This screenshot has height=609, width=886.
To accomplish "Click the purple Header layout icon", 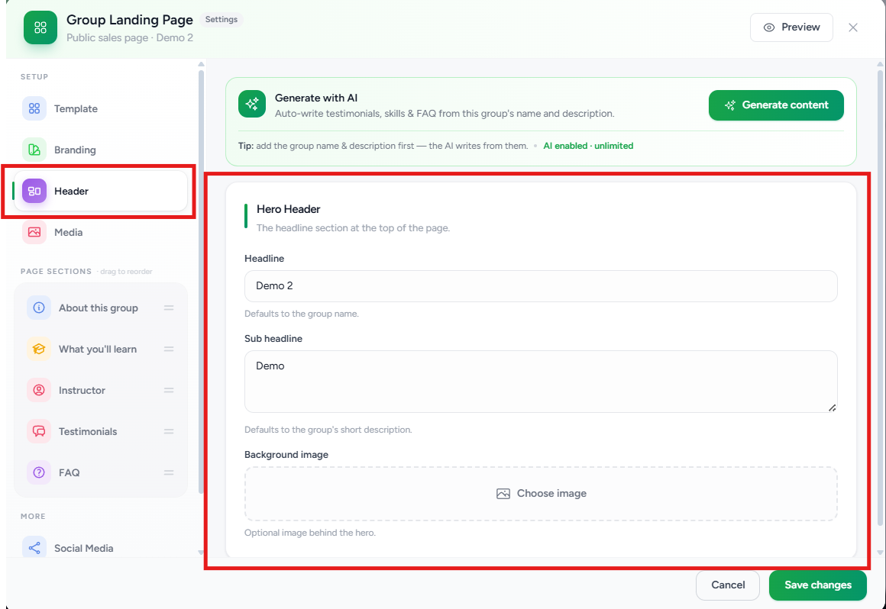I will tap(34, 191).
